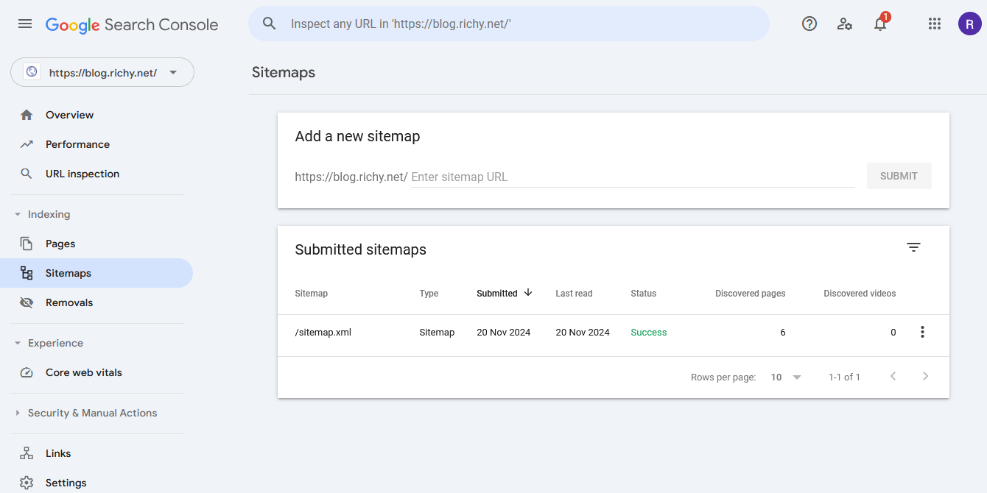987x493 pixels.
Task: Open Users and permissions settings icon
Action: pyautogui.click(x=845, y=24)
